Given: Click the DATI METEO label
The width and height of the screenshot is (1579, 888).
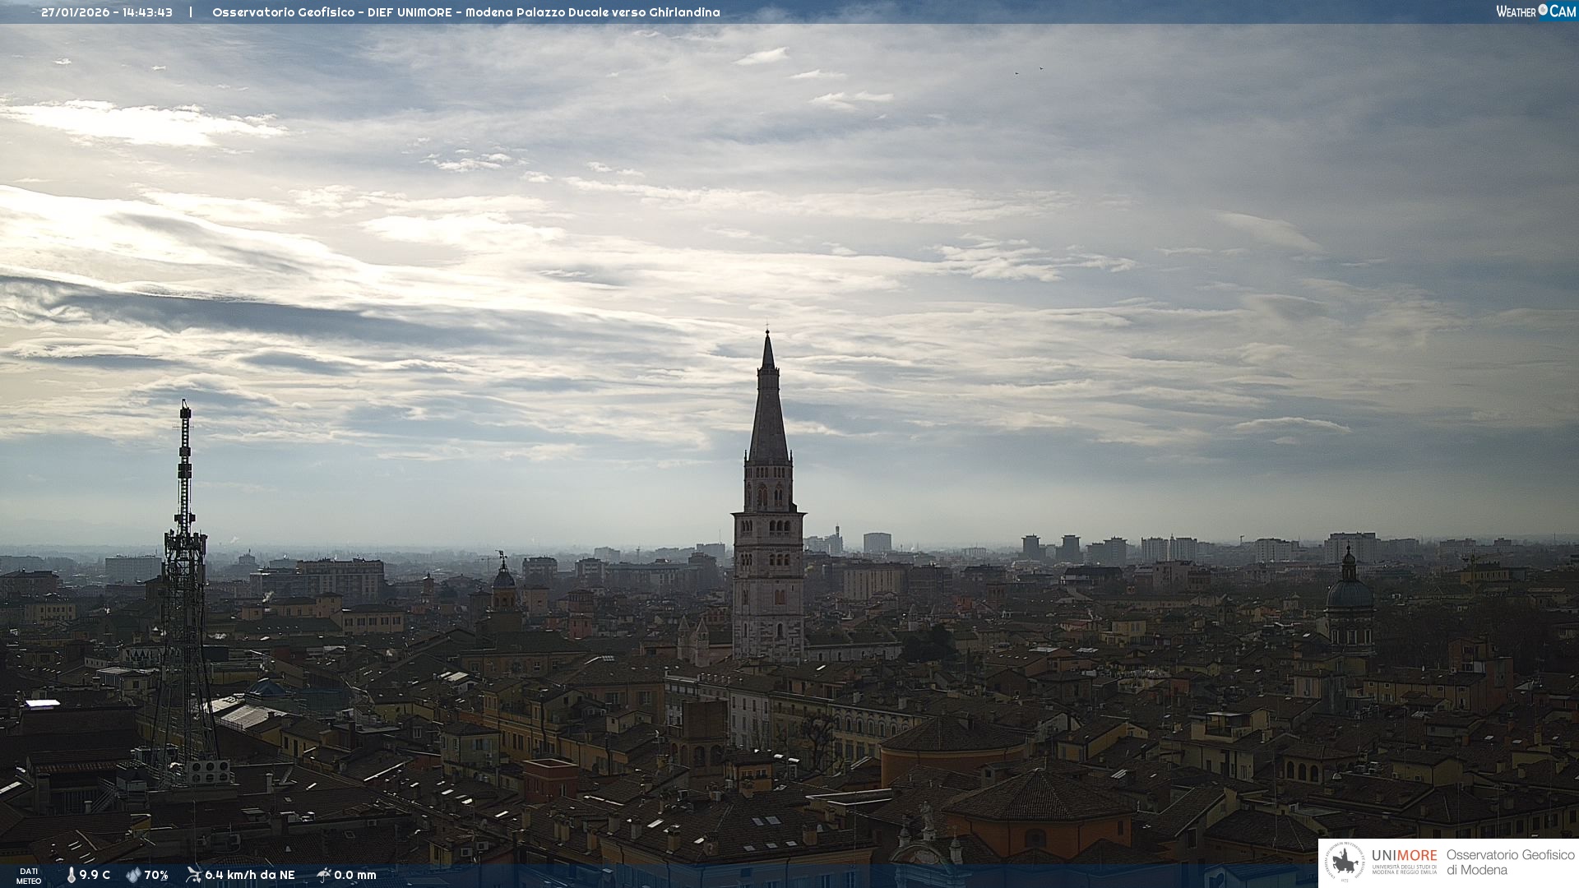Looking at the screenshot, I should [x=29, y=876].
